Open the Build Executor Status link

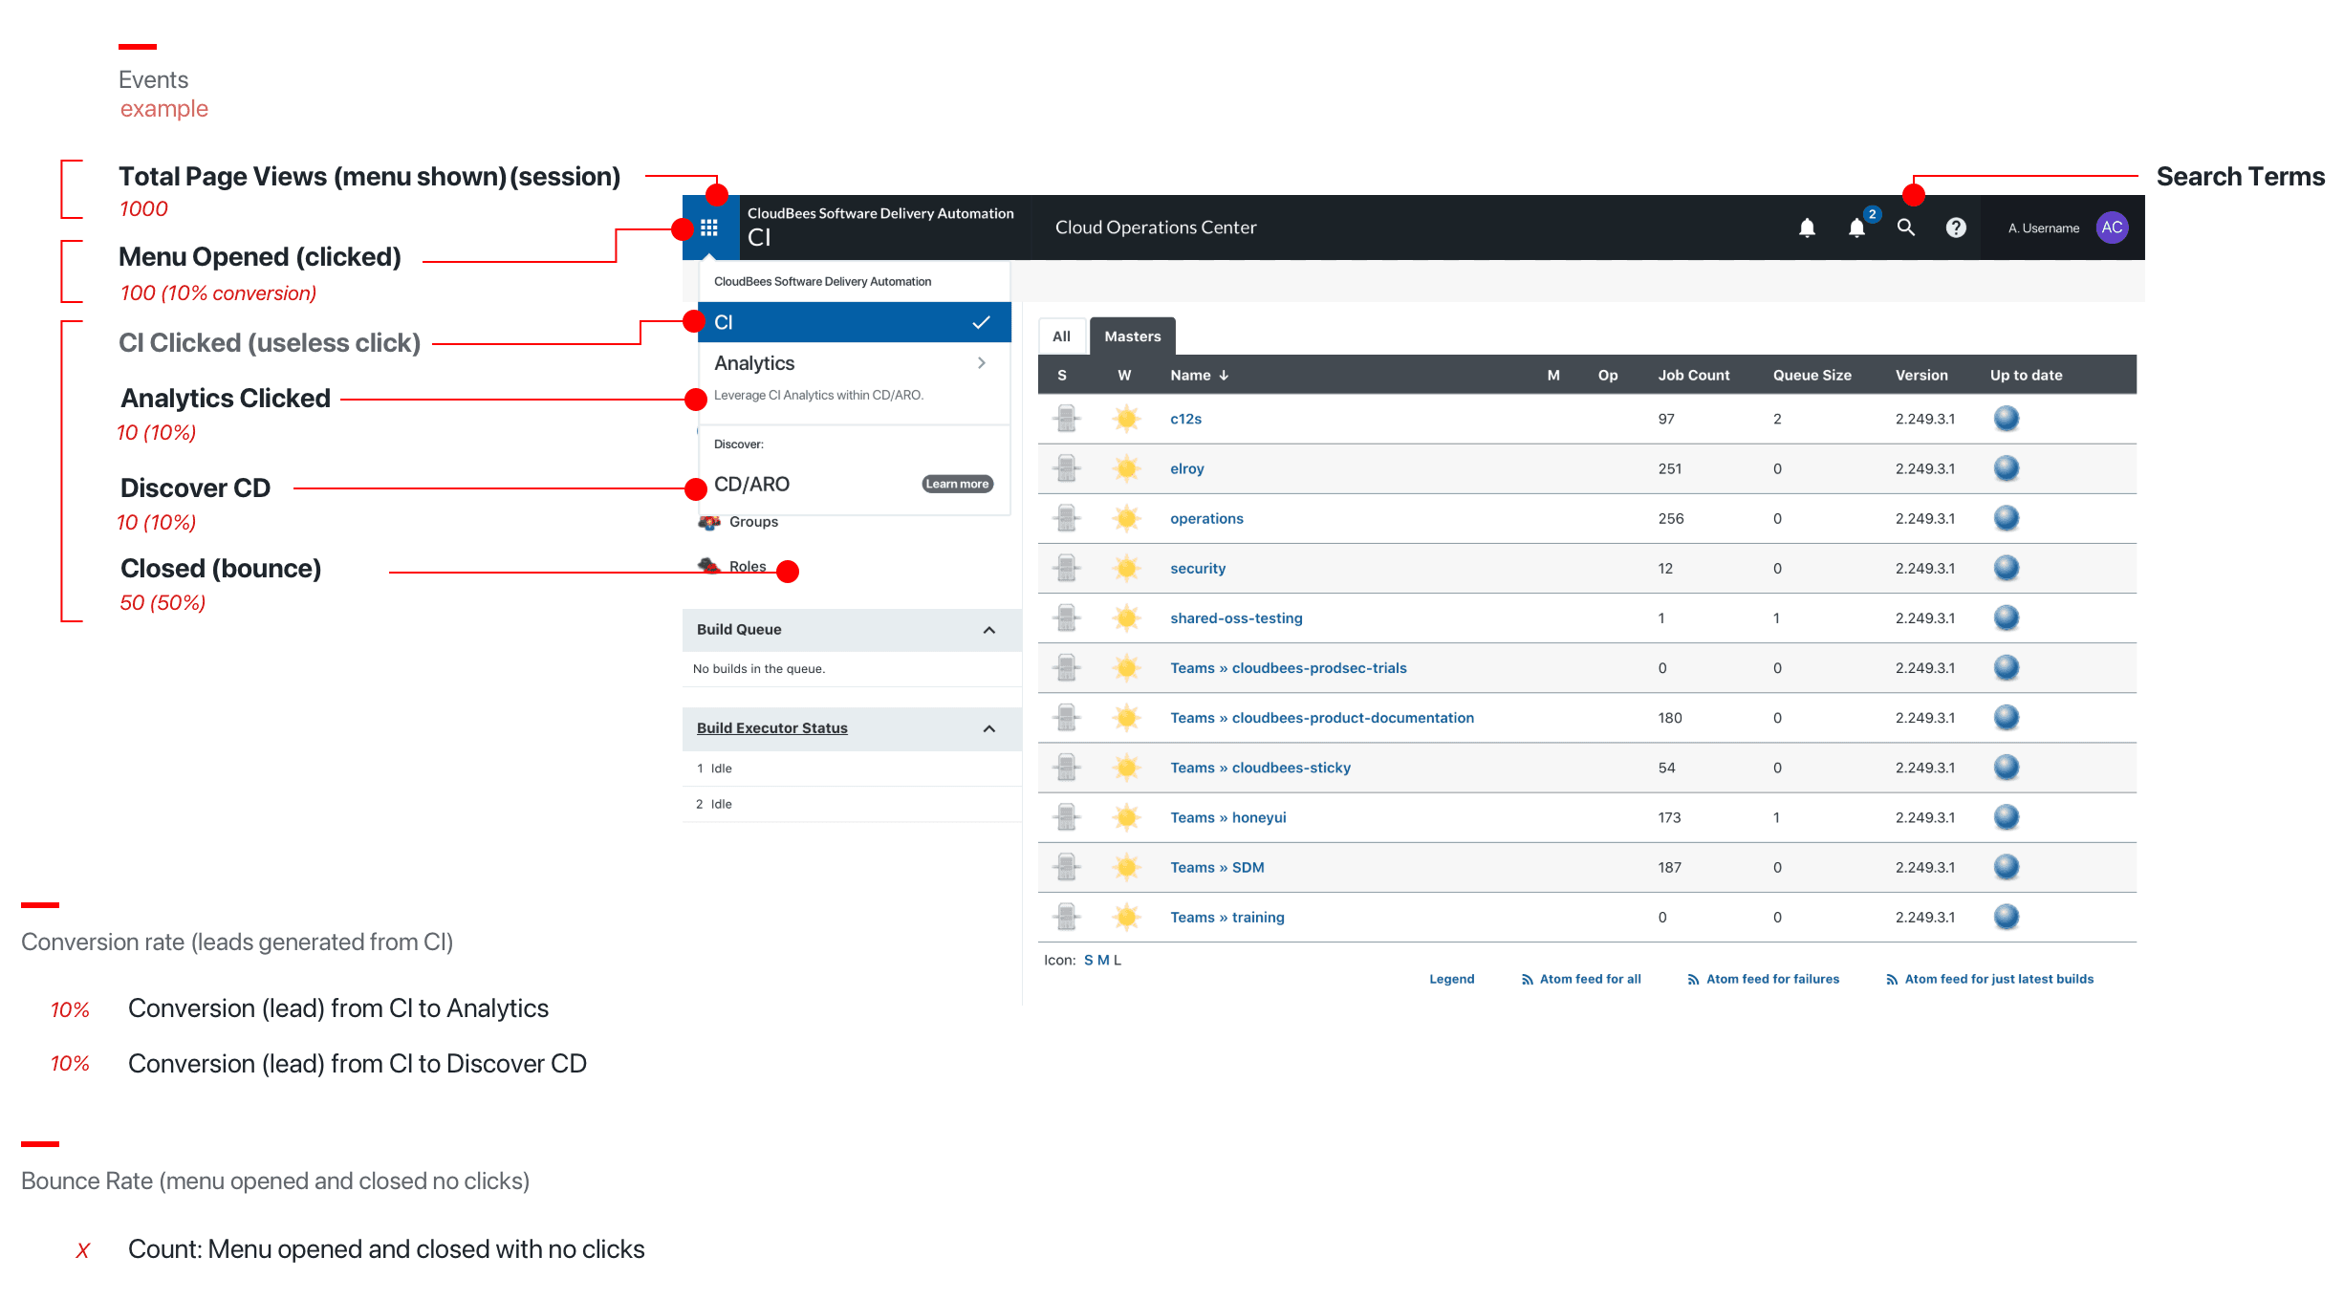point(771,728)
